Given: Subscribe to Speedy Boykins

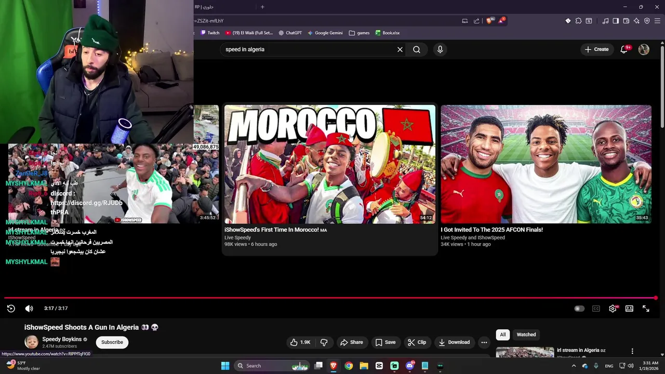Looking at the screenshot, I should 112,342.
